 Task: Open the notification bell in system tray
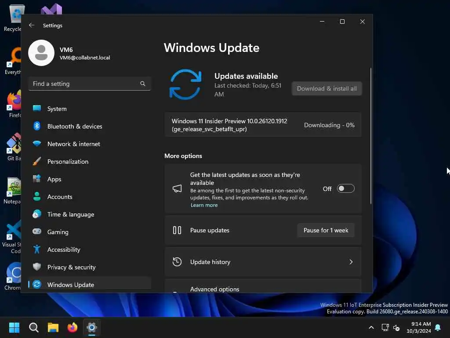pos(438,327)
